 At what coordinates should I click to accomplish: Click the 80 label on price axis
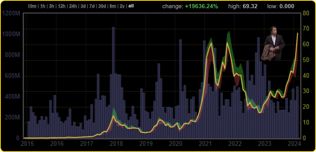306,13
